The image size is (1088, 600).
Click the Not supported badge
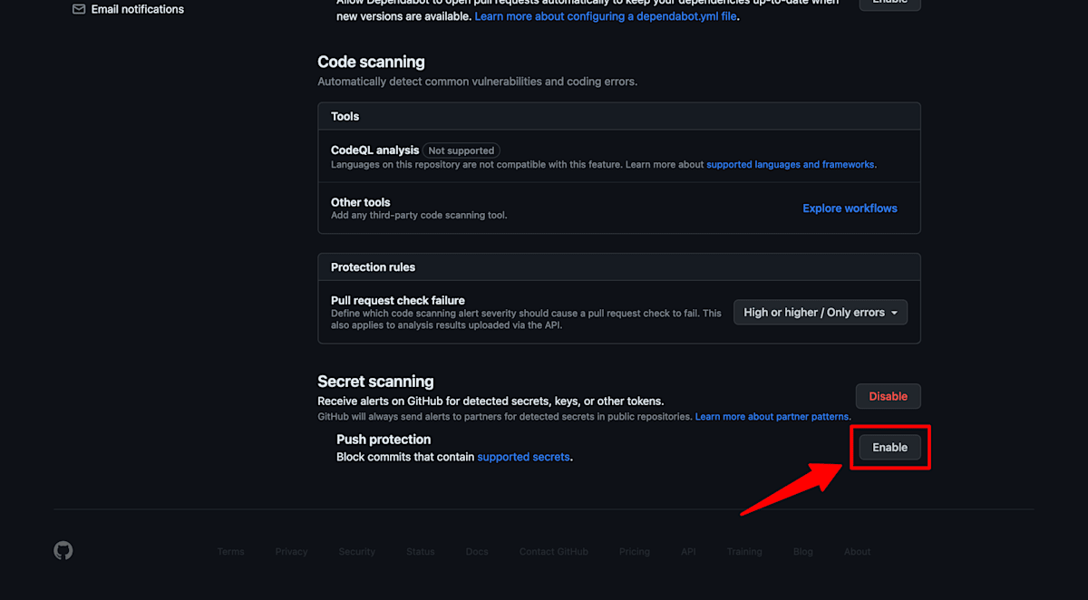pos(461,150)
